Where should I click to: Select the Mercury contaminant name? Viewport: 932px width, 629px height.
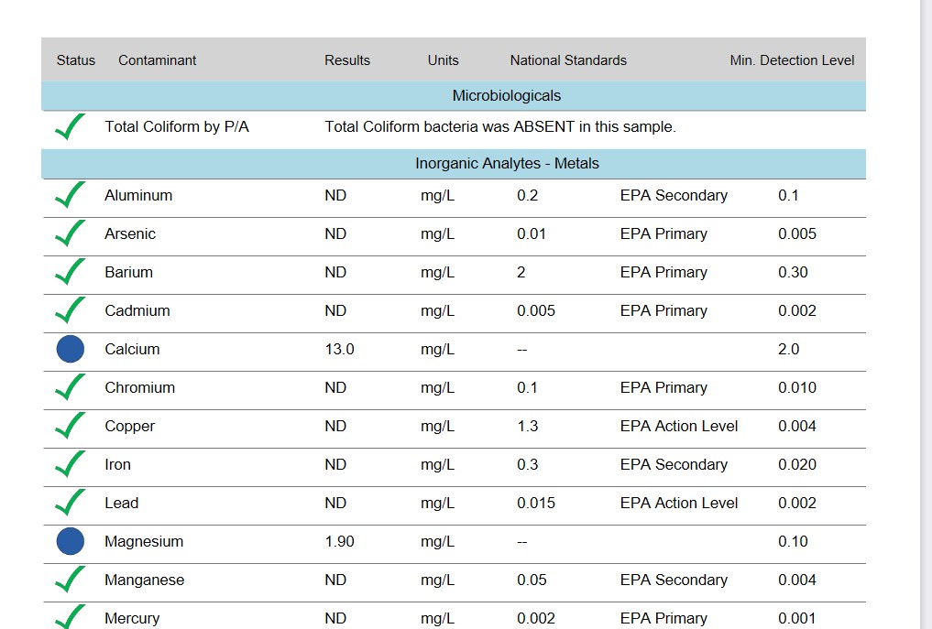132,619
